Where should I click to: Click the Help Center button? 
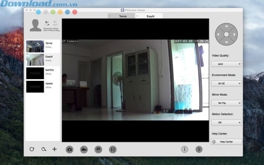coord(226,142)
